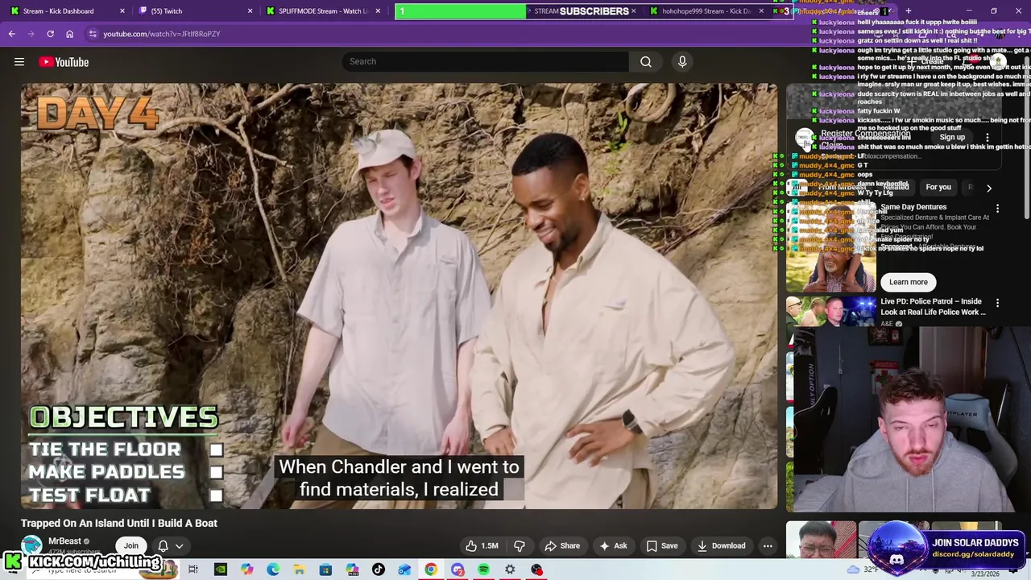
Task: Open the YouTube hamburger guide menu
Action: 19,62
